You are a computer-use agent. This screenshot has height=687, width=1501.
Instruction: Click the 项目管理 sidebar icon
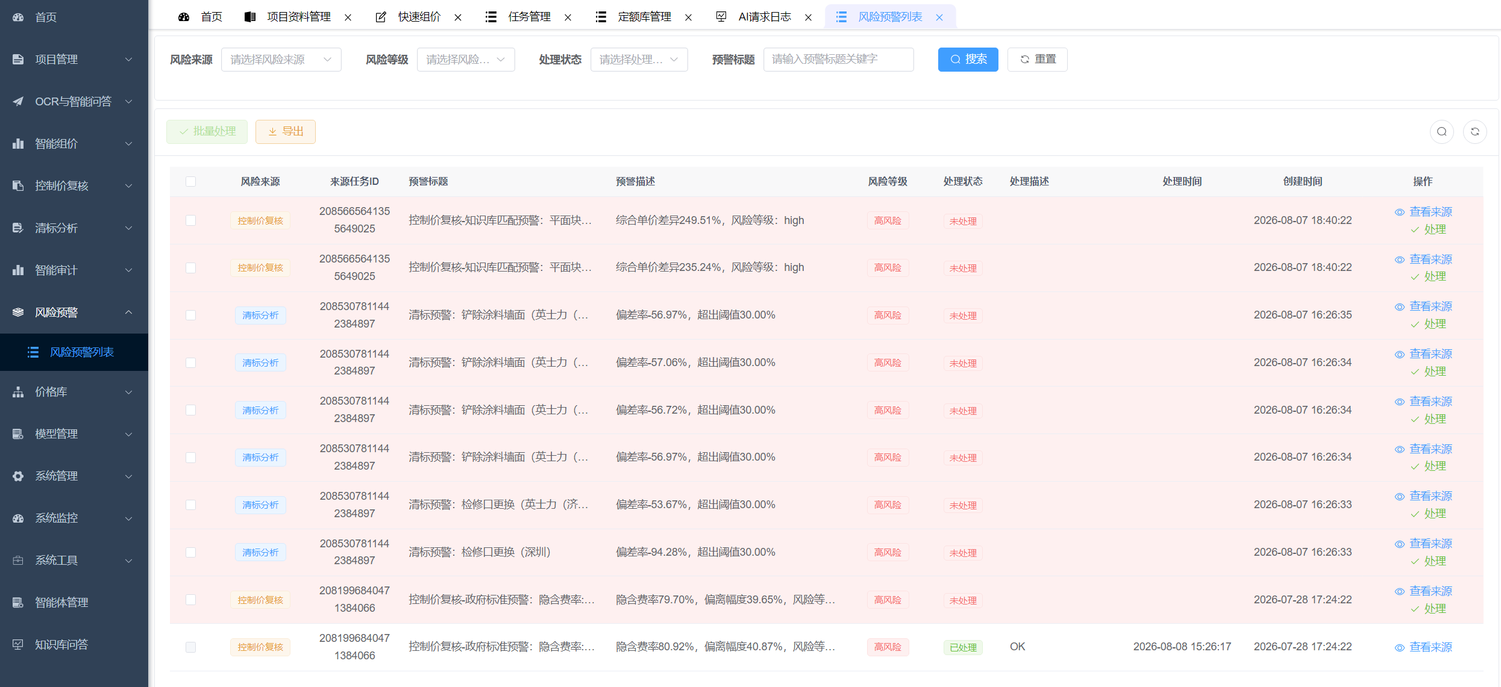18,60
